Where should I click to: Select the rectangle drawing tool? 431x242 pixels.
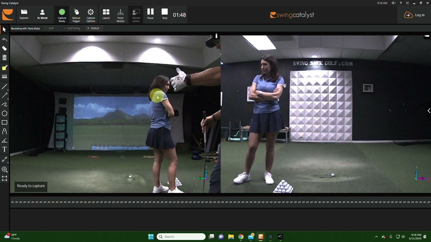pyautogui.click(x=4, y=123)
